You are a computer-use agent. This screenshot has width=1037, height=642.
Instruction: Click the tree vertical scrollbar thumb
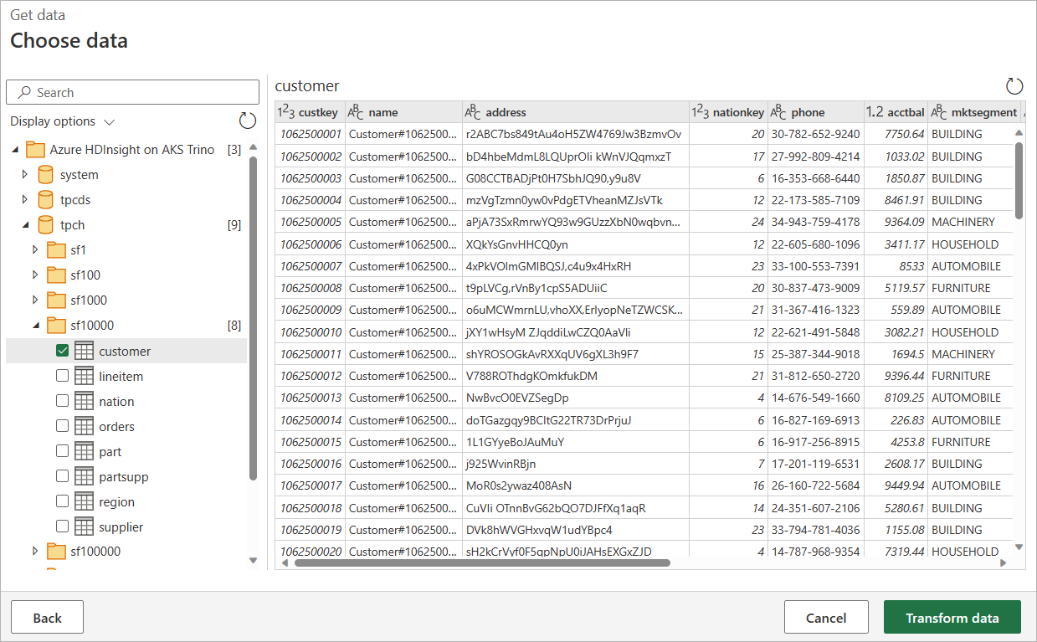[254, 318]
